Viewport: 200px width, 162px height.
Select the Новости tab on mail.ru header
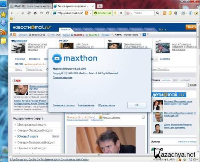pos(65,30)
